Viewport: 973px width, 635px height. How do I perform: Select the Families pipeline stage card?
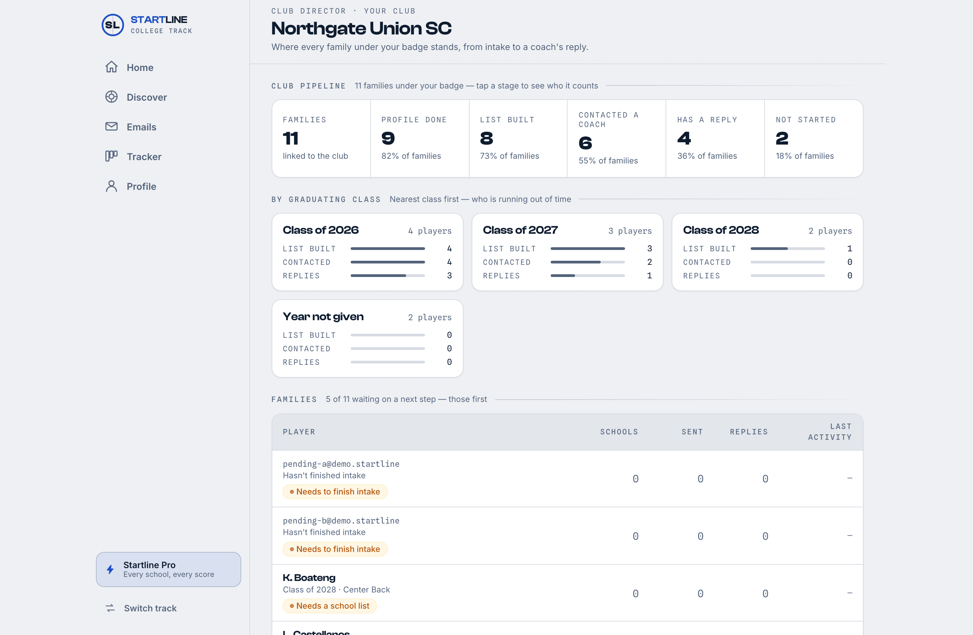tap(321, 138)
